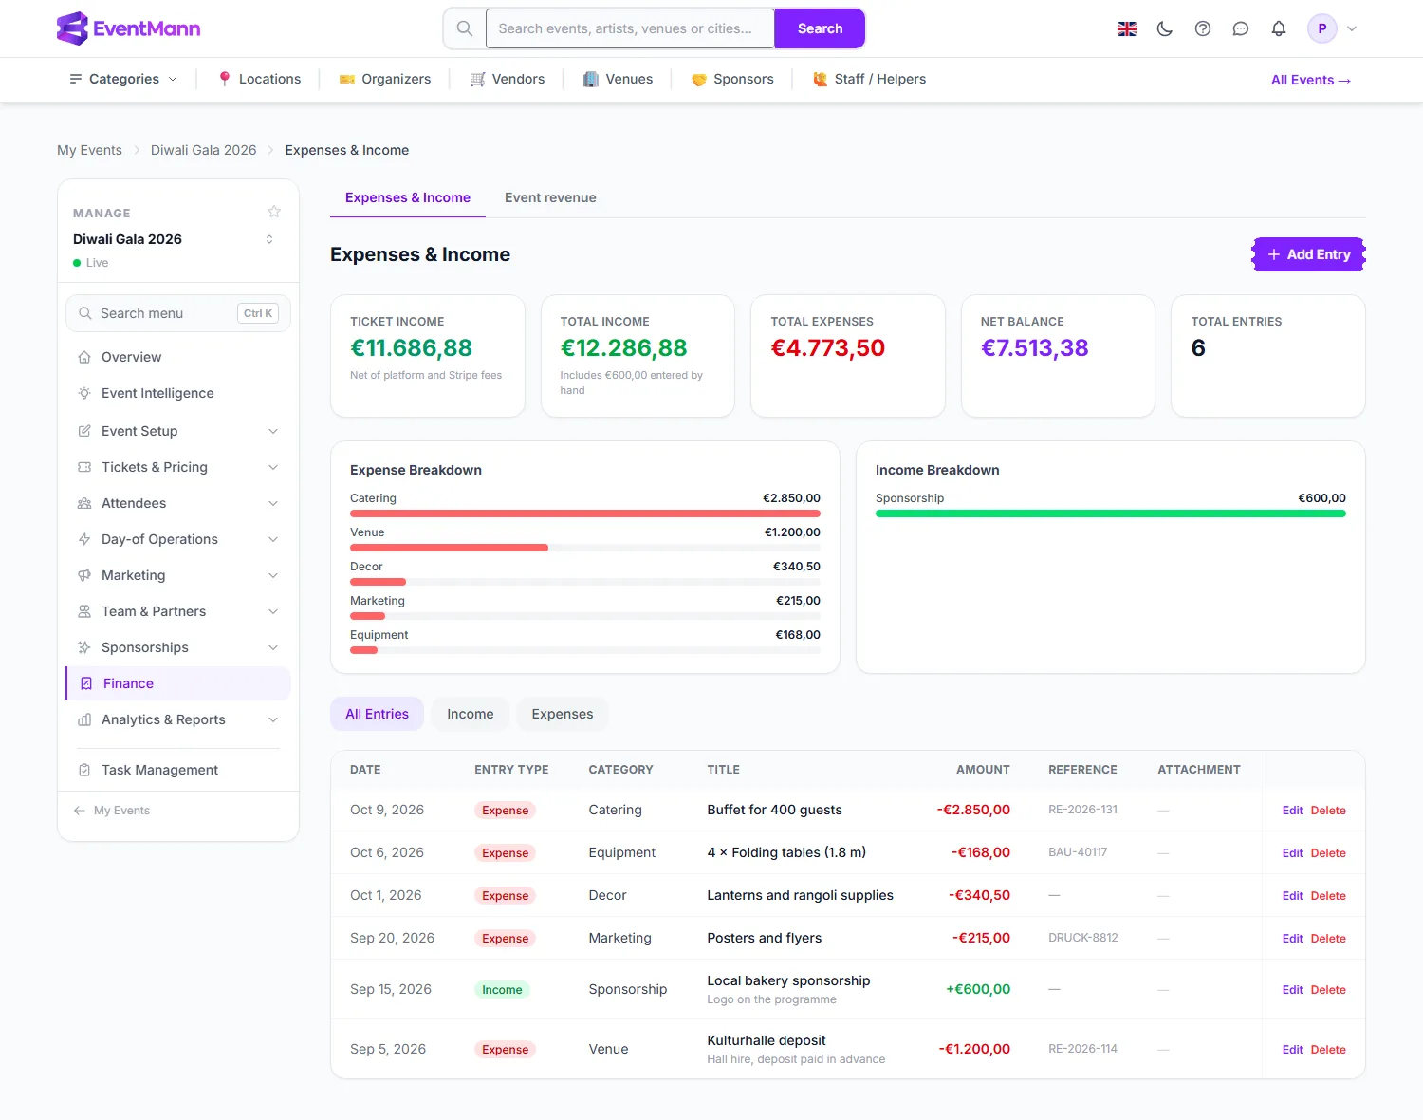Expand the Event Setup section
Viewport: 1423px width, 1120px height.
pos(178,431)
